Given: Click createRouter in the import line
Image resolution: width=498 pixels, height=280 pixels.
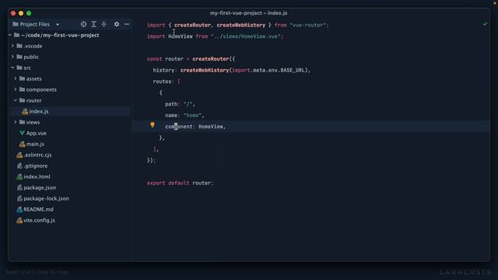Looking at the screenshot, I should tap(192, 25).
